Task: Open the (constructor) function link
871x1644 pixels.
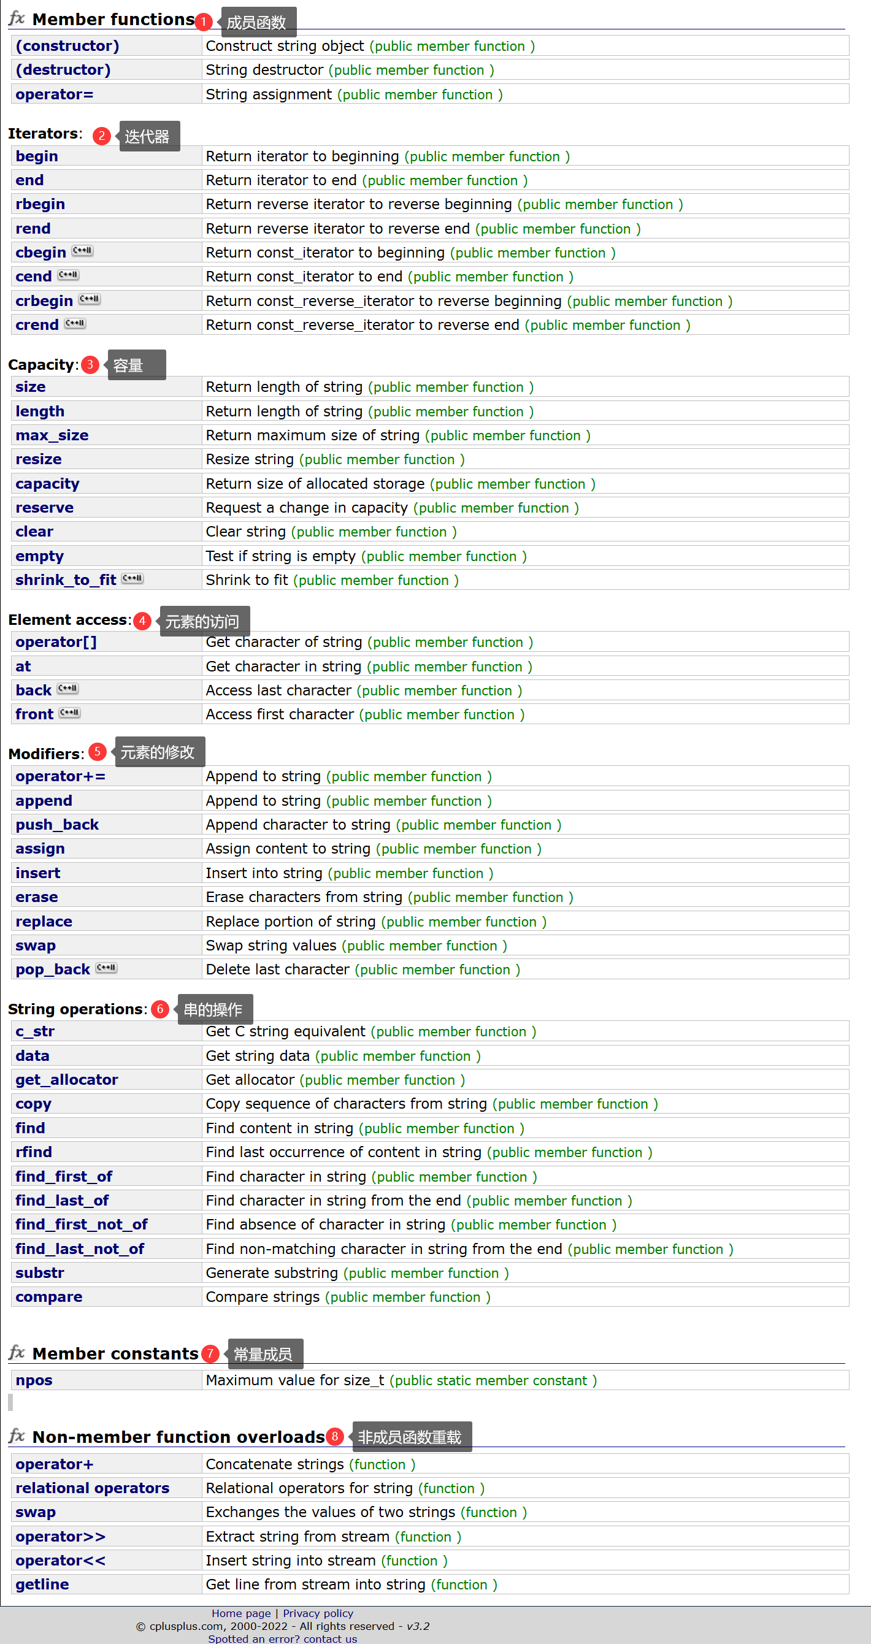Action: pyautogui.click(x=67, y=46)
